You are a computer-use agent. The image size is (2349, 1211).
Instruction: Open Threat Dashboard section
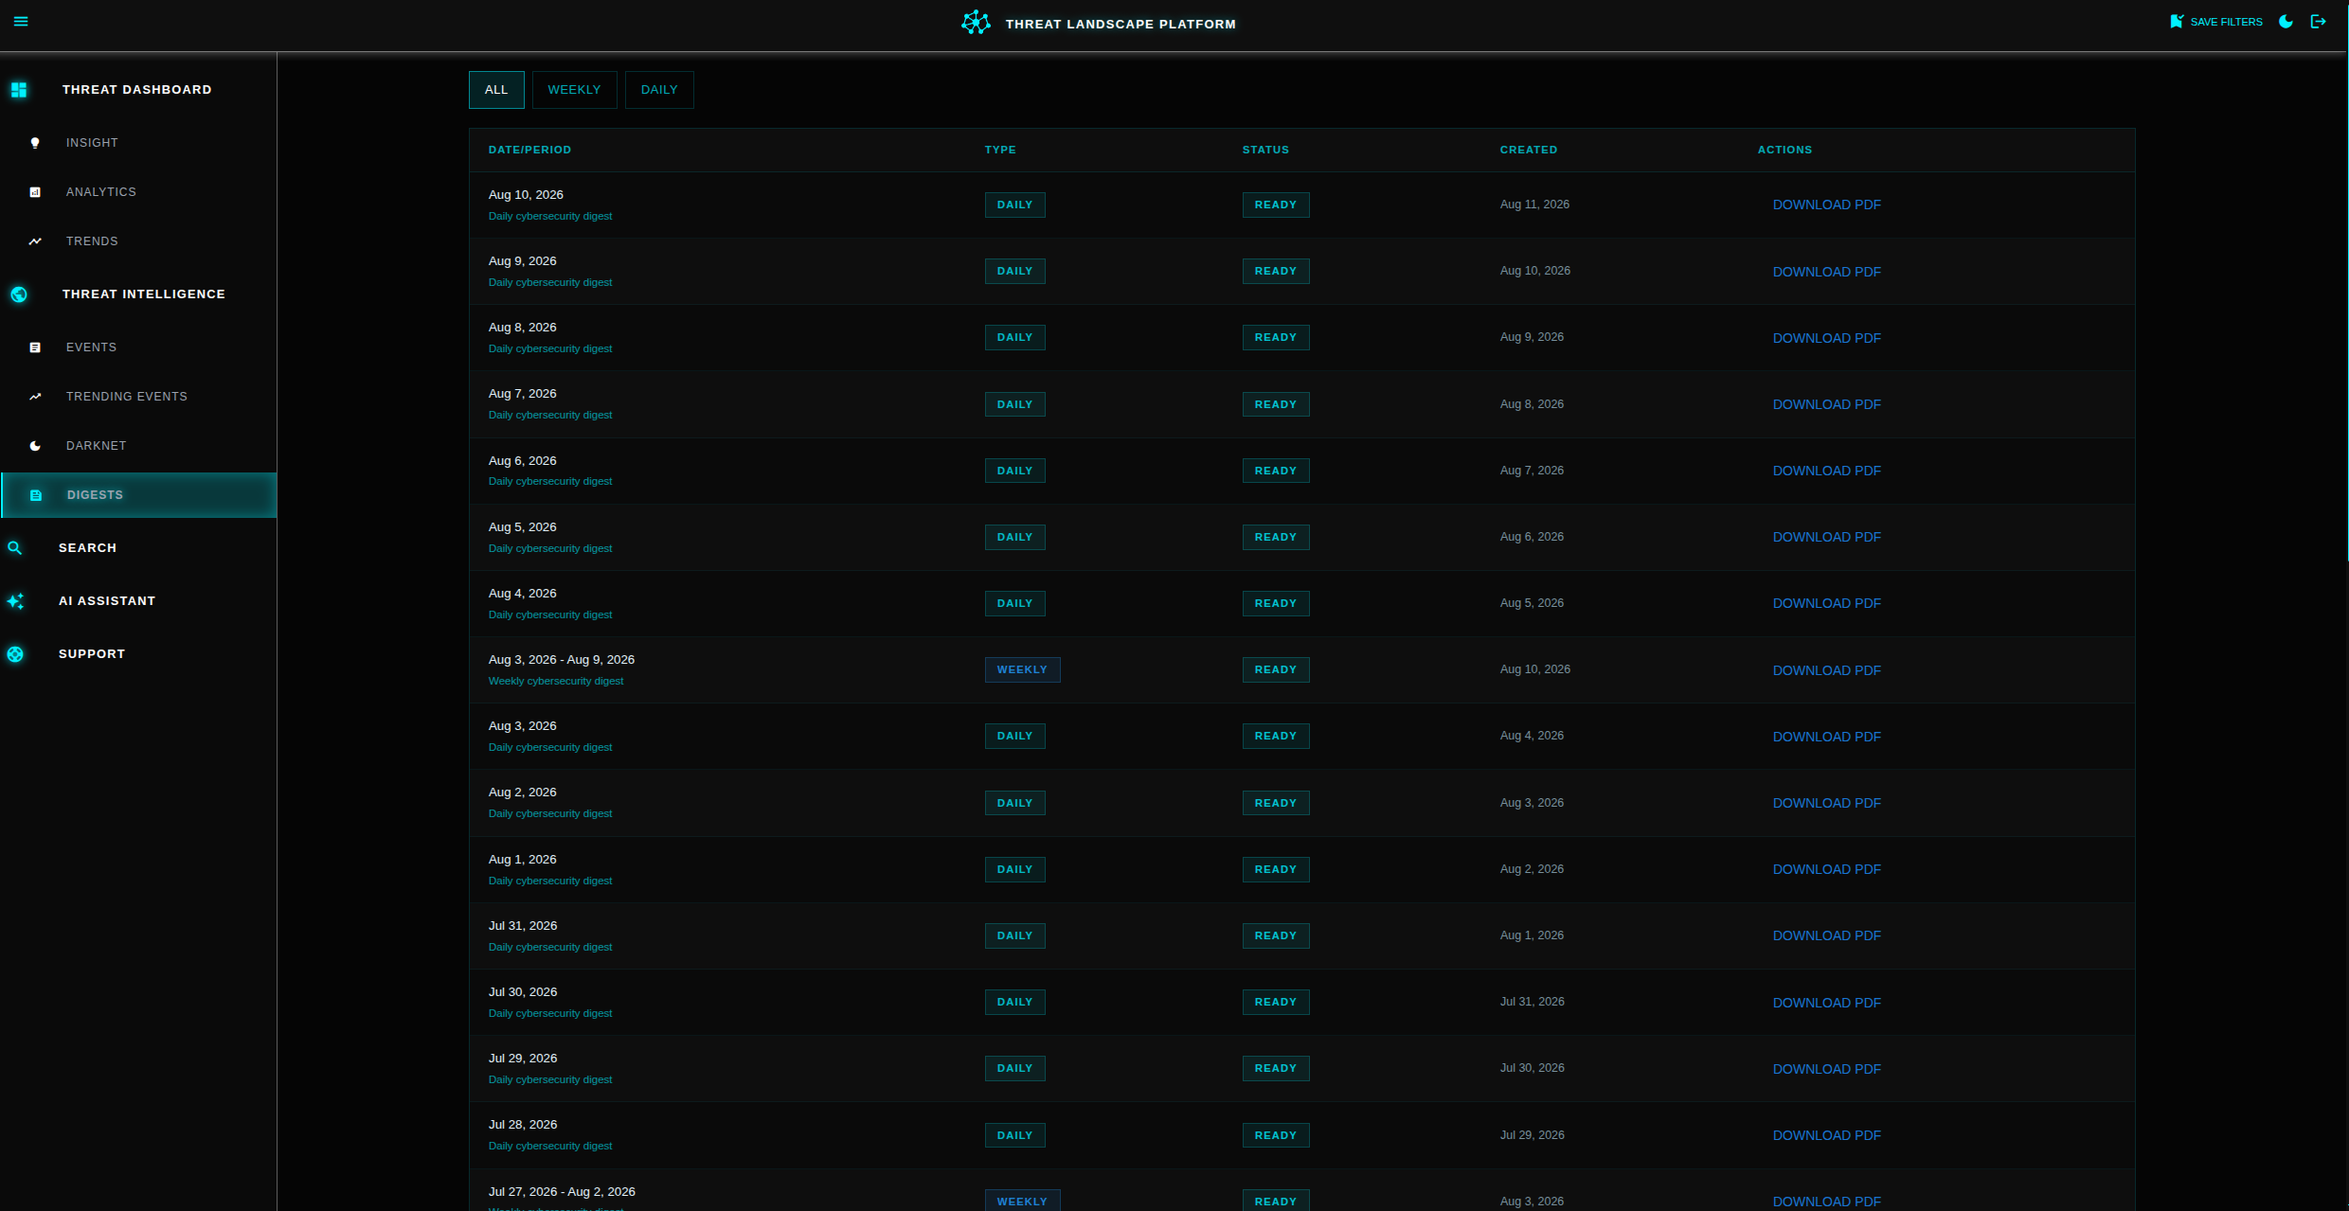[x=137, y=90]
